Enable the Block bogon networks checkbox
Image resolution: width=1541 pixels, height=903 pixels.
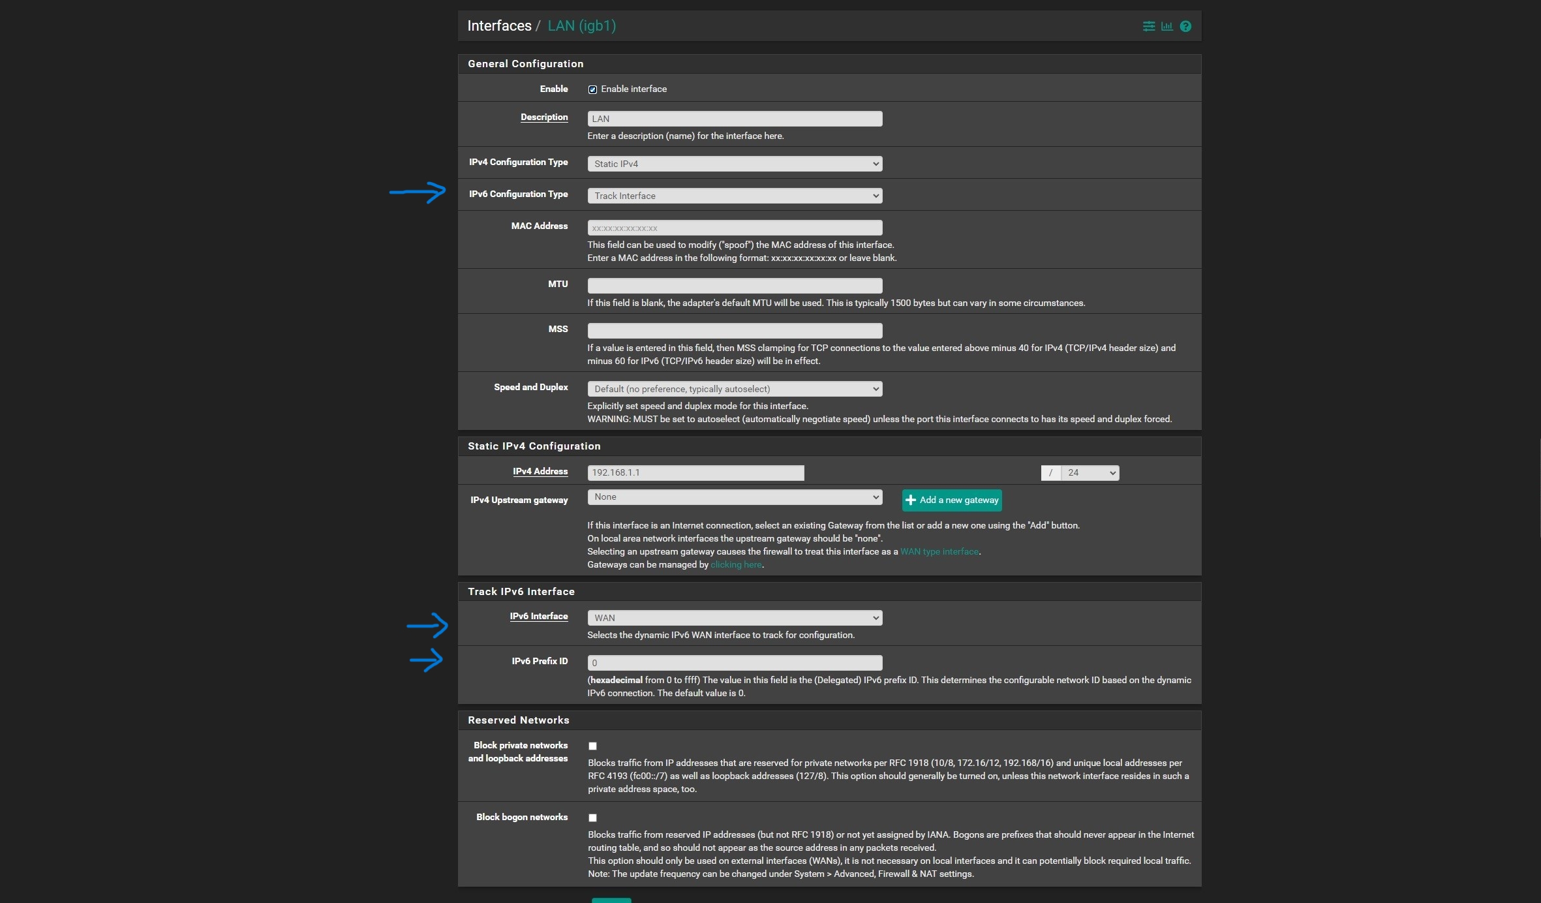click(592, 818)
